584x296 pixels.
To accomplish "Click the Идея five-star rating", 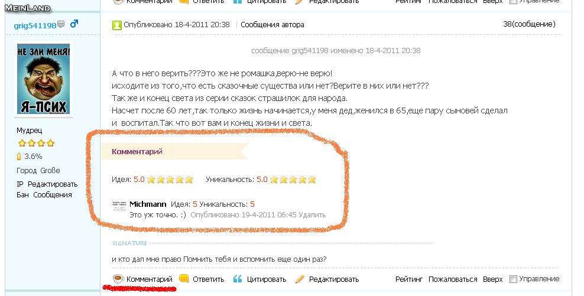I will (x=170, y=180).
